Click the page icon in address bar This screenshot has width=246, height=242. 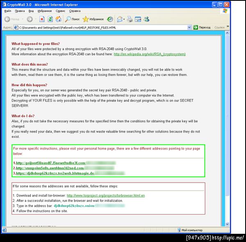click(16, 27)
